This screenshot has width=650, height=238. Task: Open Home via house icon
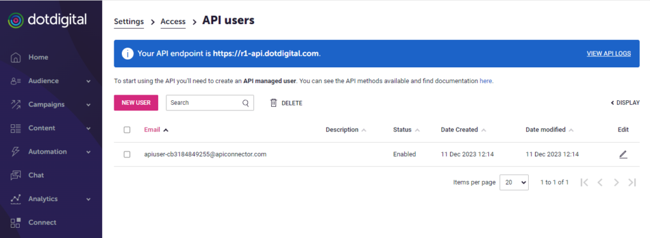coord(16,57)
